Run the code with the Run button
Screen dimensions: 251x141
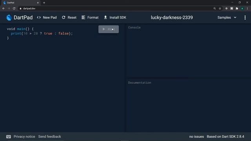(x=109, y=29)
